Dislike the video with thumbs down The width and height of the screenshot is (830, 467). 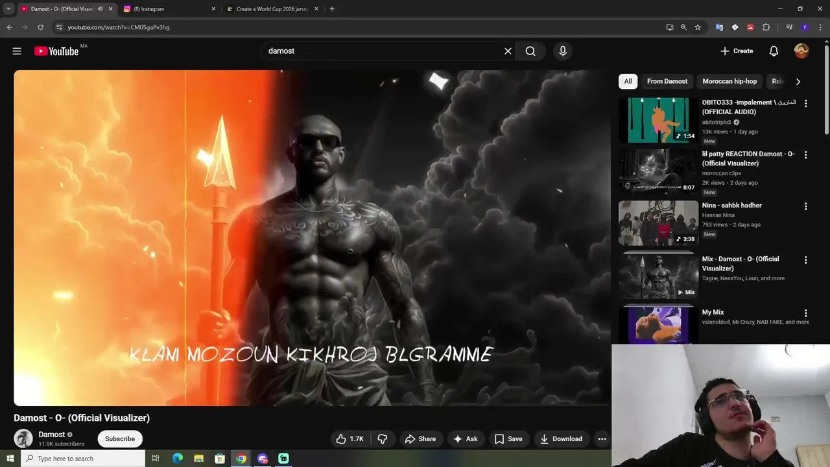(x=383, y=439)
